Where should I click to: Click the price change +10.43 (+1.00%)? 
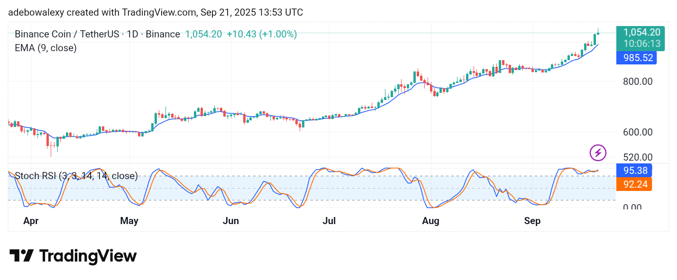[x=262, y=34]
